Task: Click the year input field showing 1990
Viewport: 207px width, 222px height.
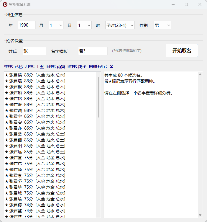Action: coord(27,25)
